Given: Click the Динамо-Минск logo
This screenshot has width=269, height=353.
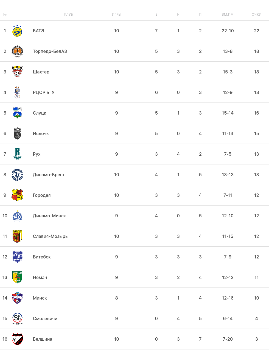Looking at the screenshot, I should (x=17, y=216).
